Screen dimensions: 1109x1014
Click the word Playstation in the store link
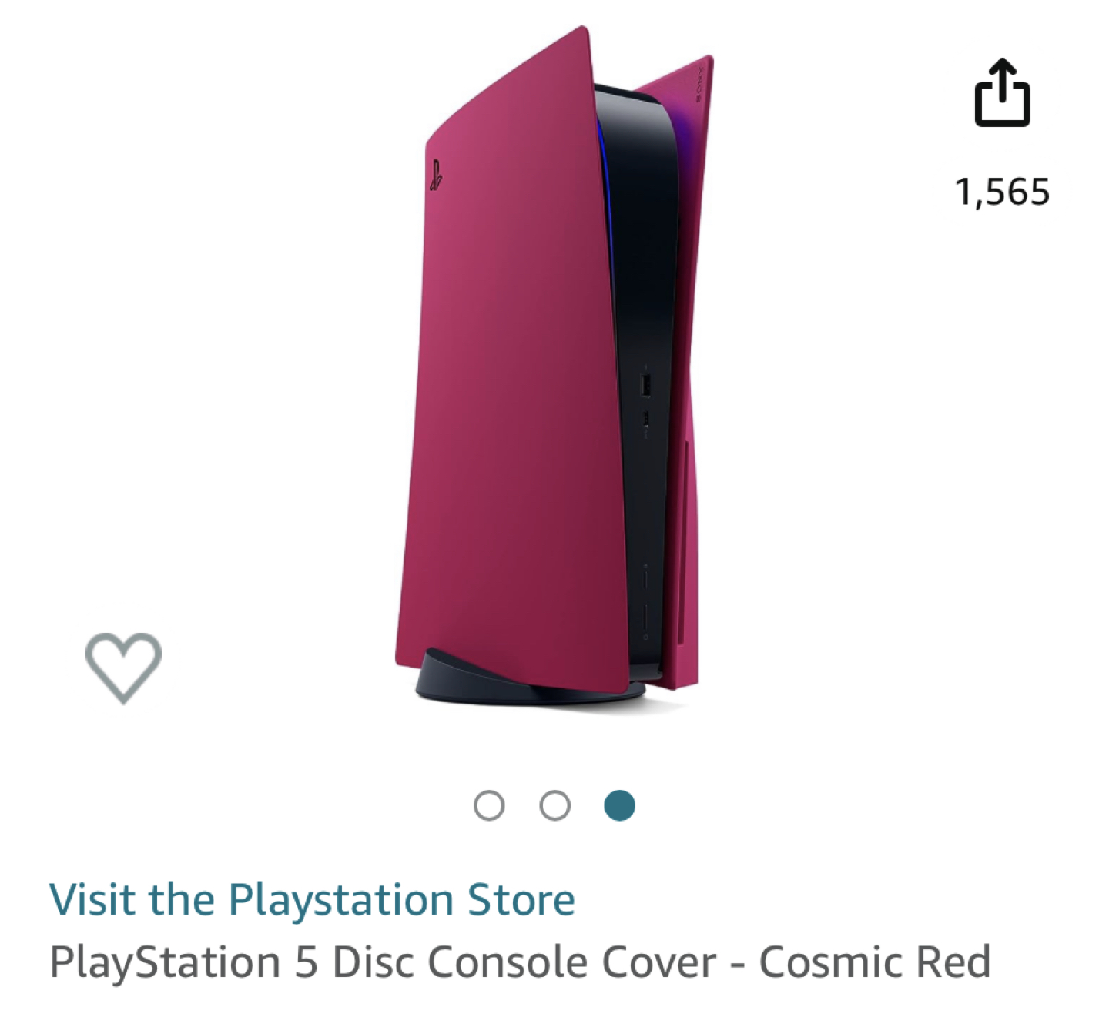tap(340, 899)
